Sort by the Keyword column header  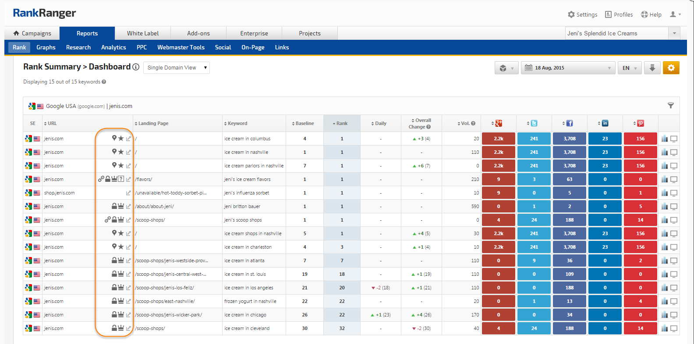click(237, 123)
